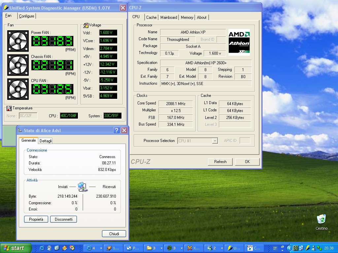Click the Multiplier value x 12.5

click(176, 111)
